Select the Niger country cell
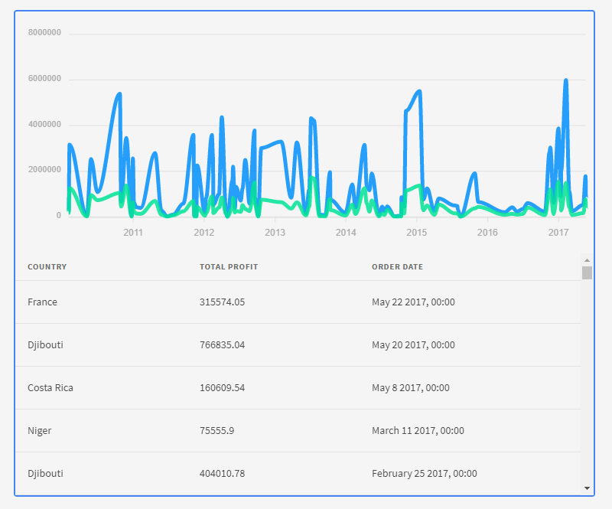The height and width of the screenshot is (509, 612). [40, 431]
